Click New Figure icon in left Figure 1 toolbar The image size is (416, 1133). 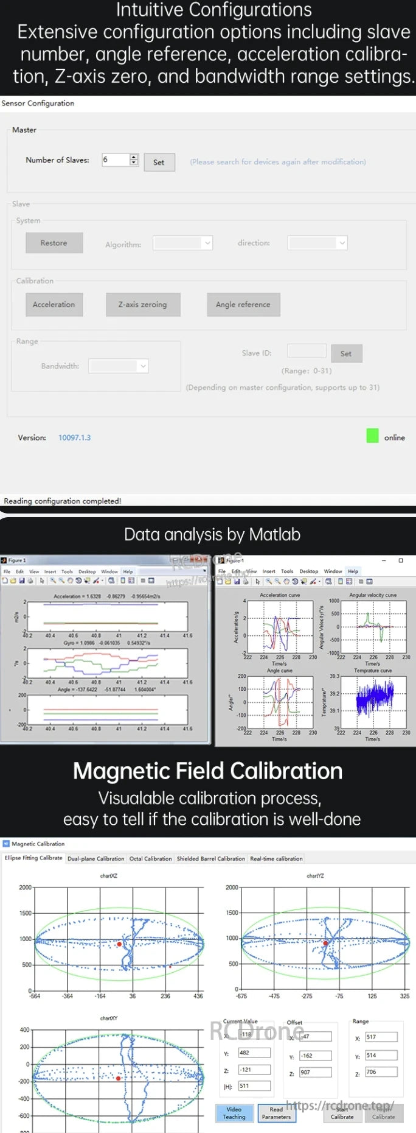click(5, 581)
